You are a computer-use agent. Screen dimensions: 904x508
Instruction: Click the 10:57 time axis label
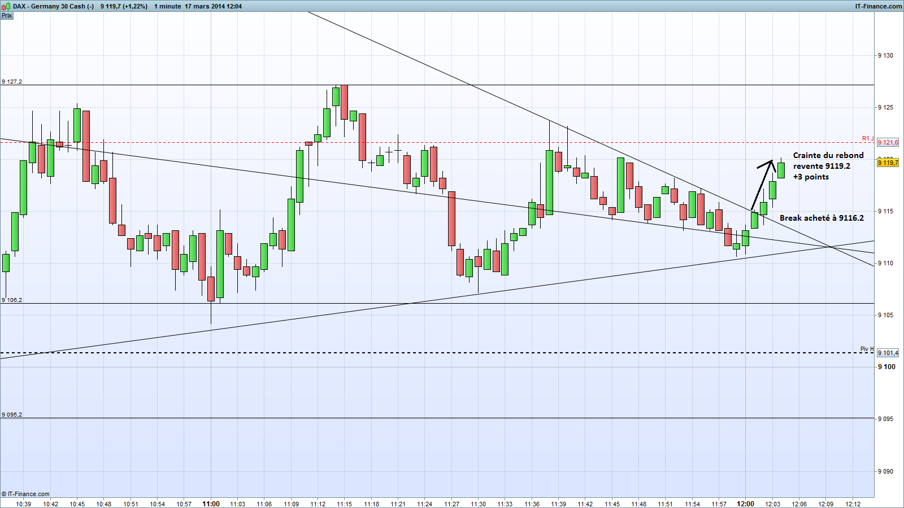click(184, 504)
